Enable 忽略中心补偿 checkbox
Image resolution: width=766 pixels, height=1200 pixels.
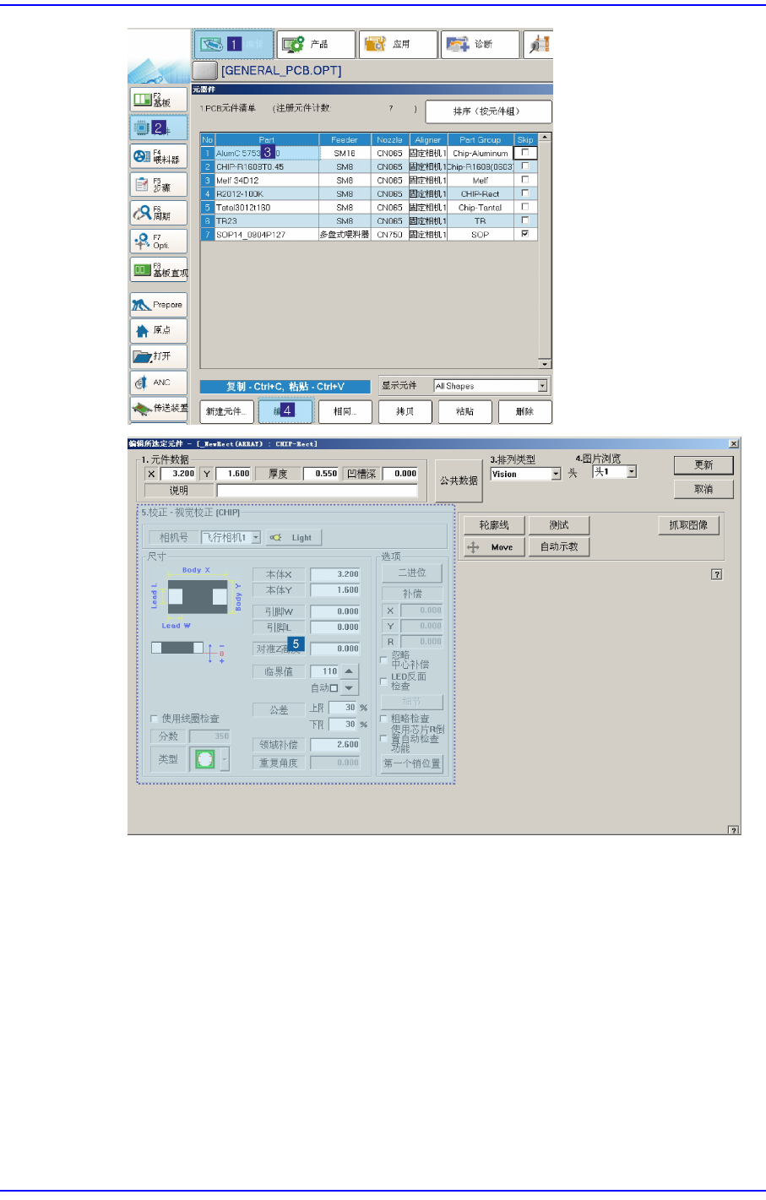(383, 660)
